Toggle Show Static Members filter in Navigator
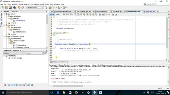The height and width of the screenshot is (95, 170). [13, 85]
